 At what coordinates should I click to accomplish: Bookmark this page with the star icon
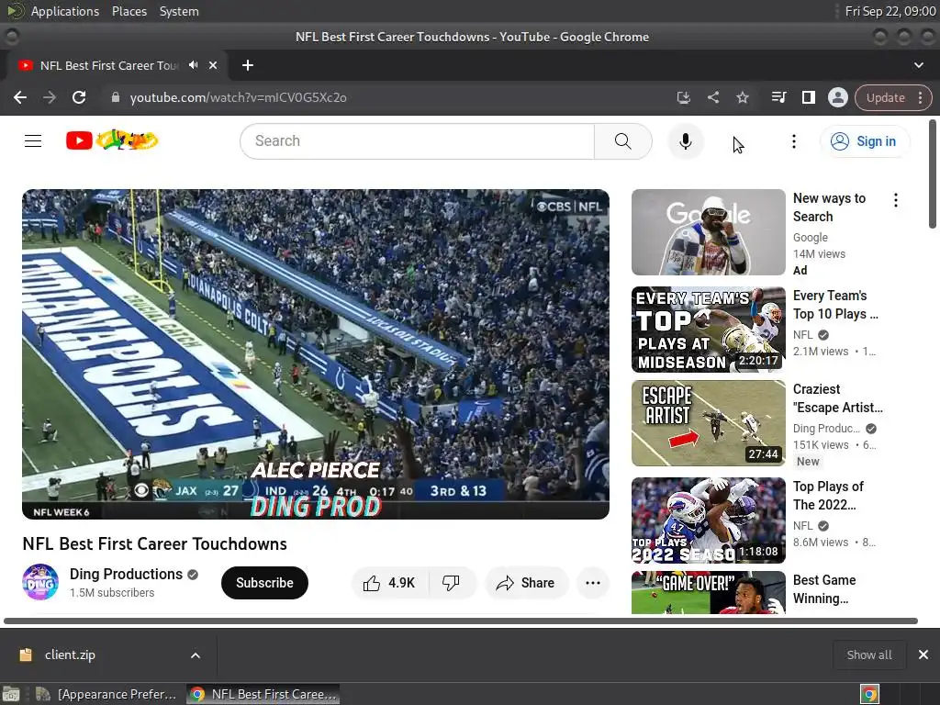742,97
